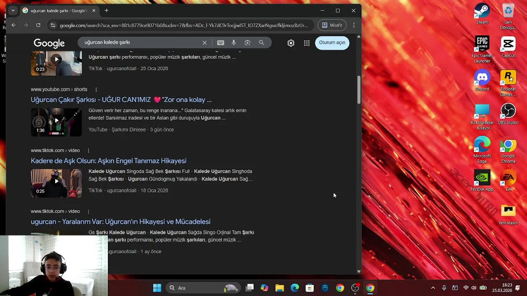527x296 pixels.
Task: Open Windows Start menu
Action: point(157,288)
